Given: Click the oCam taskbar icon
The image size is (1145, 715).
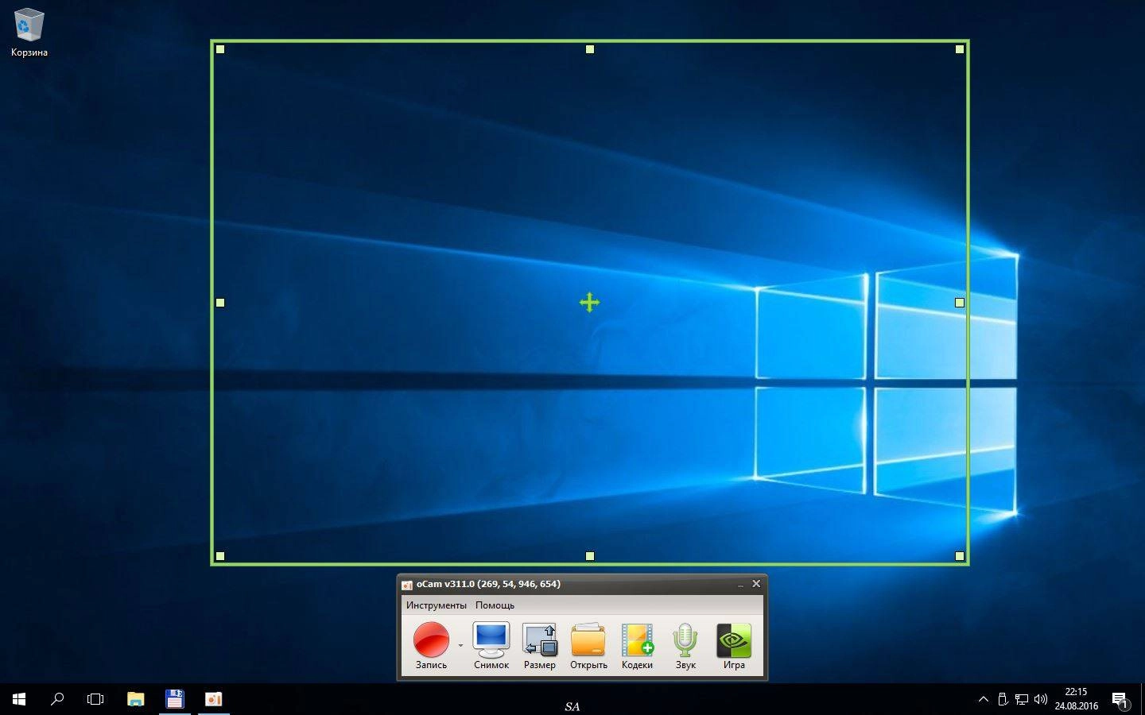Looking at the screenshot, I should coord(214,699).
